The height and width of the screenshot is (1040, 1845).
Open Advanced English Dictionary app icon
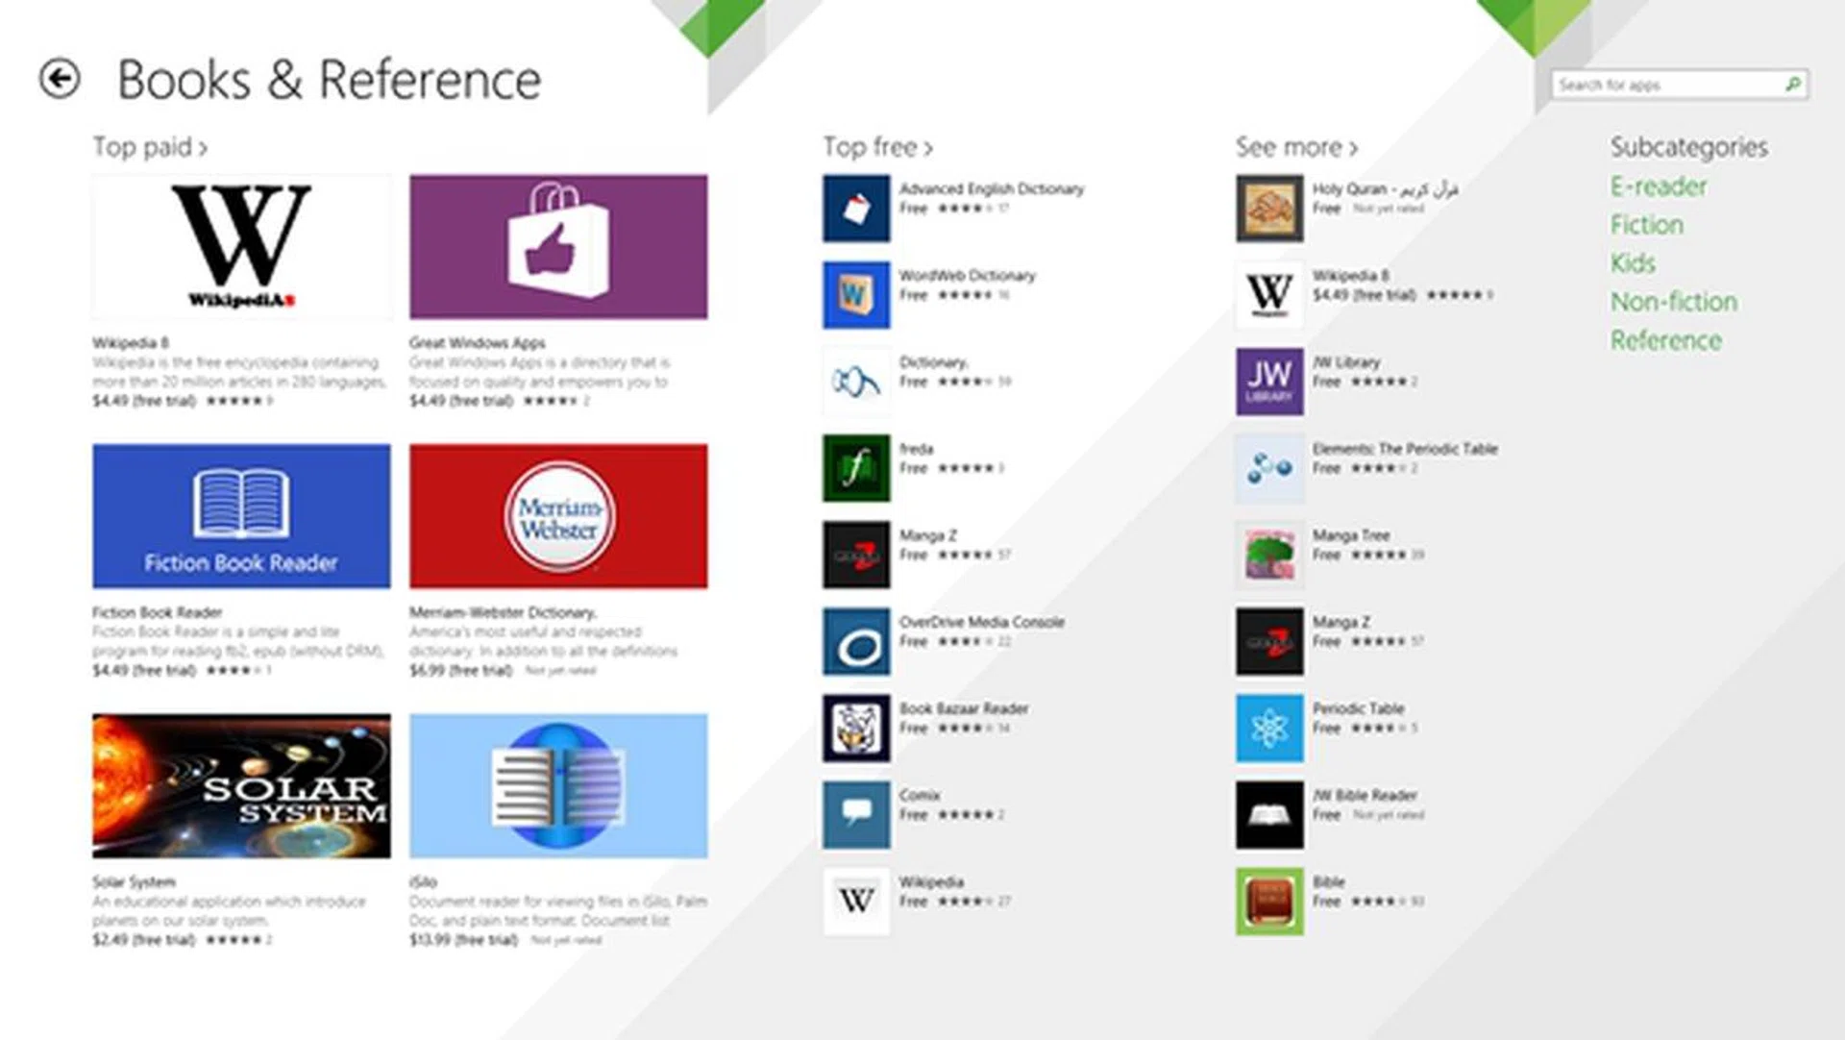tap(856, 208)
